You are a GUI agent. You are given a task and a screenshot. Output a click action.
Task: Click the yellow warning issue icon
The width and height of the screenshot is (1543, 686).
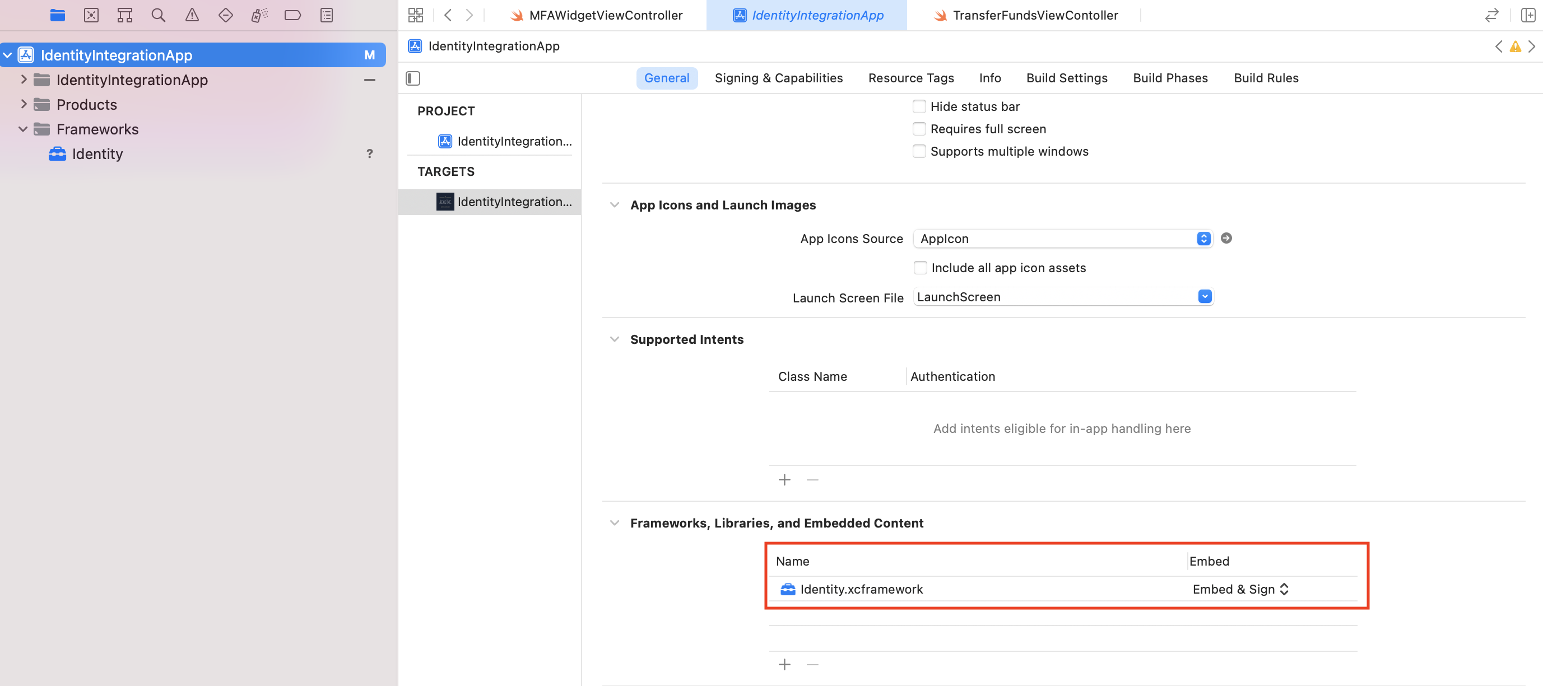(1515, 46)
